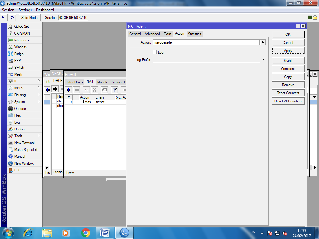This screenshot has height=239, width=319.
Task: Launch New Terminal
Action: pyautogui.click(x=25, y=143)
